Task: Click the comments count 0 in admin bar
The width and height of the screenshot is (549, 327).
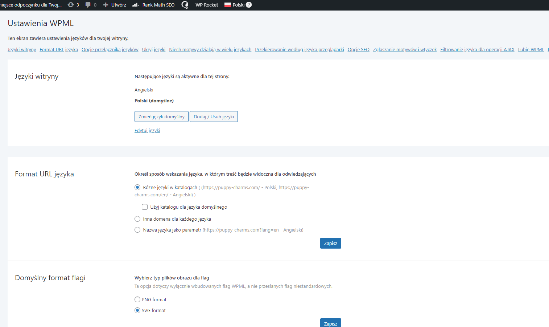Action: tap(95, 5)
